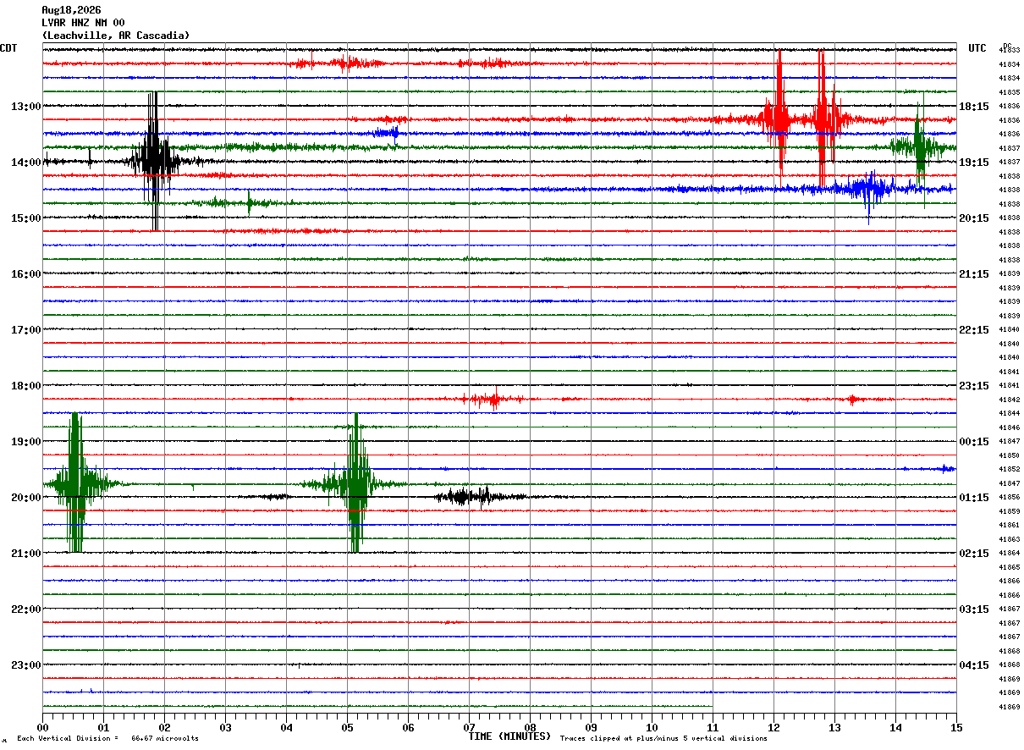The image size is (1024, 750).
Task: Select minute '03' on the time axis
Action: pyautogui.click(x=225, y=727)
